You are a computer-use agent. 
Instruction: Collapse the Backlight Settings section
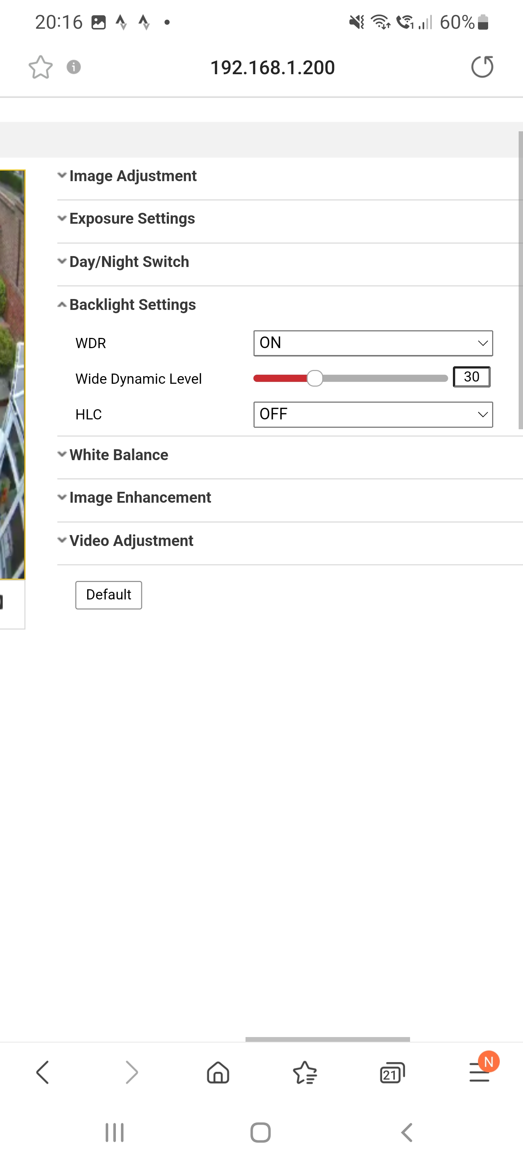pos(132,305)
